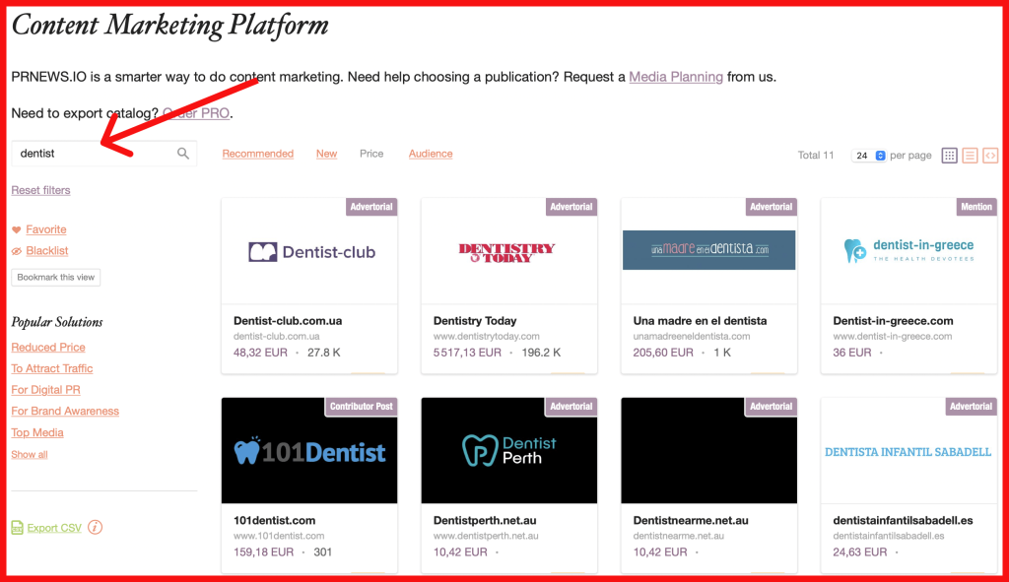This screenshot has height=582, width=1009.
Task: Click the Advertorial badge on Dentistperth.net.au
Action: (x=571, y=407)
